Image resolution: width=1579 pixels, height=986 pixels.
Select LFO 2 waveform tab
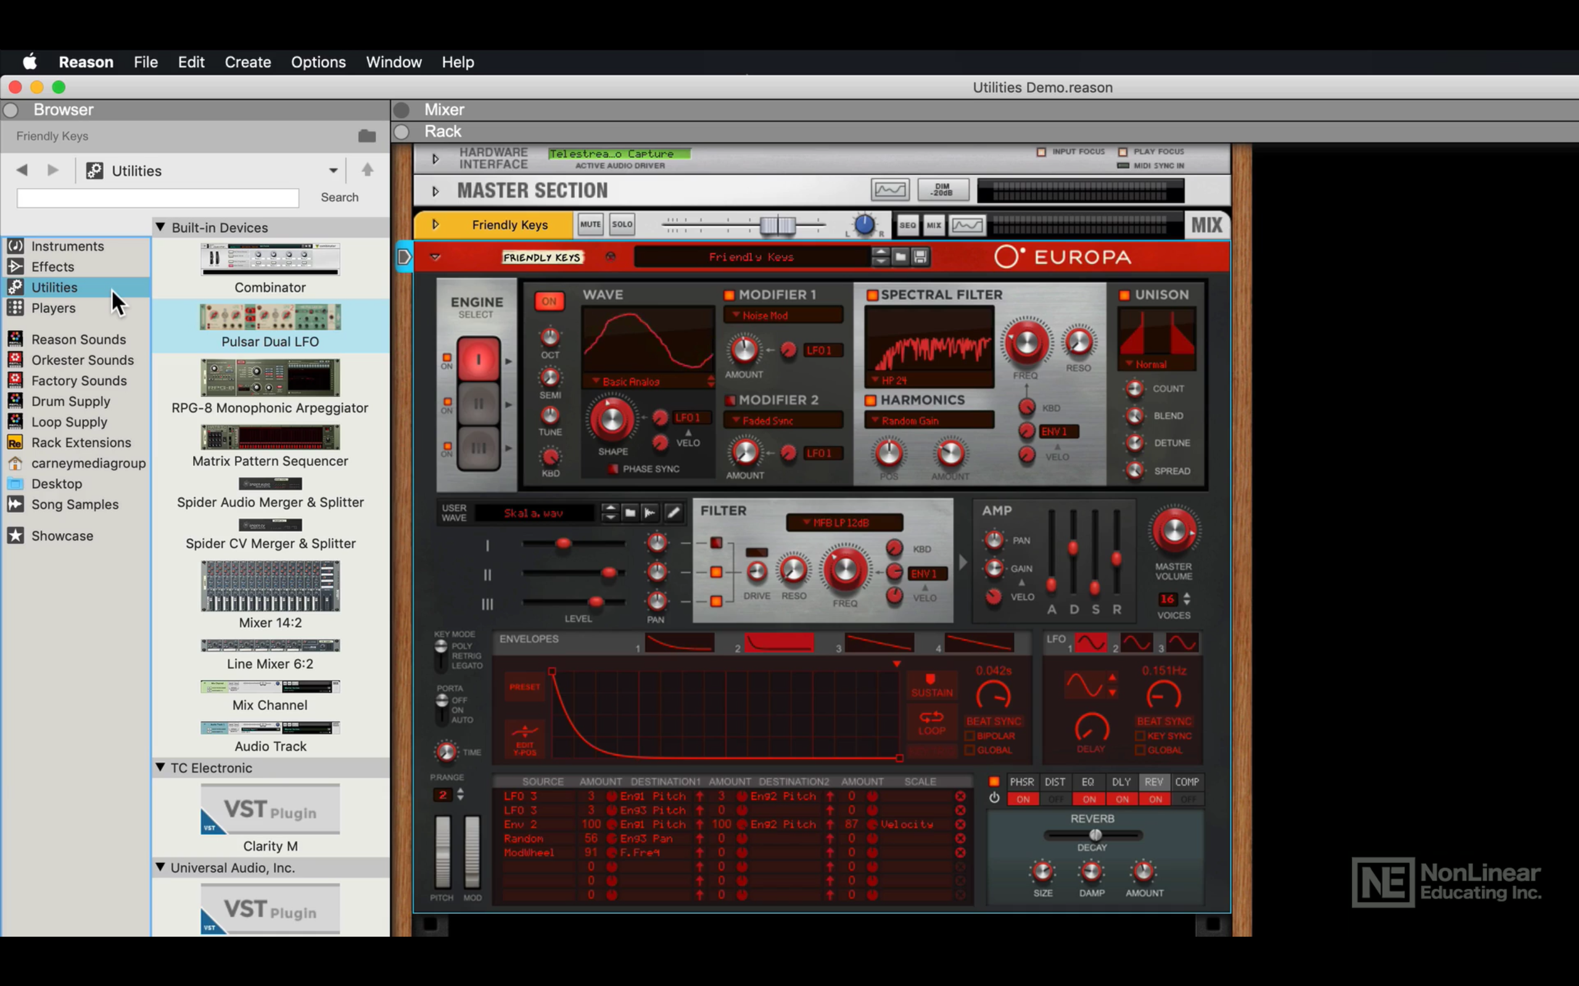click(1136, 643)
